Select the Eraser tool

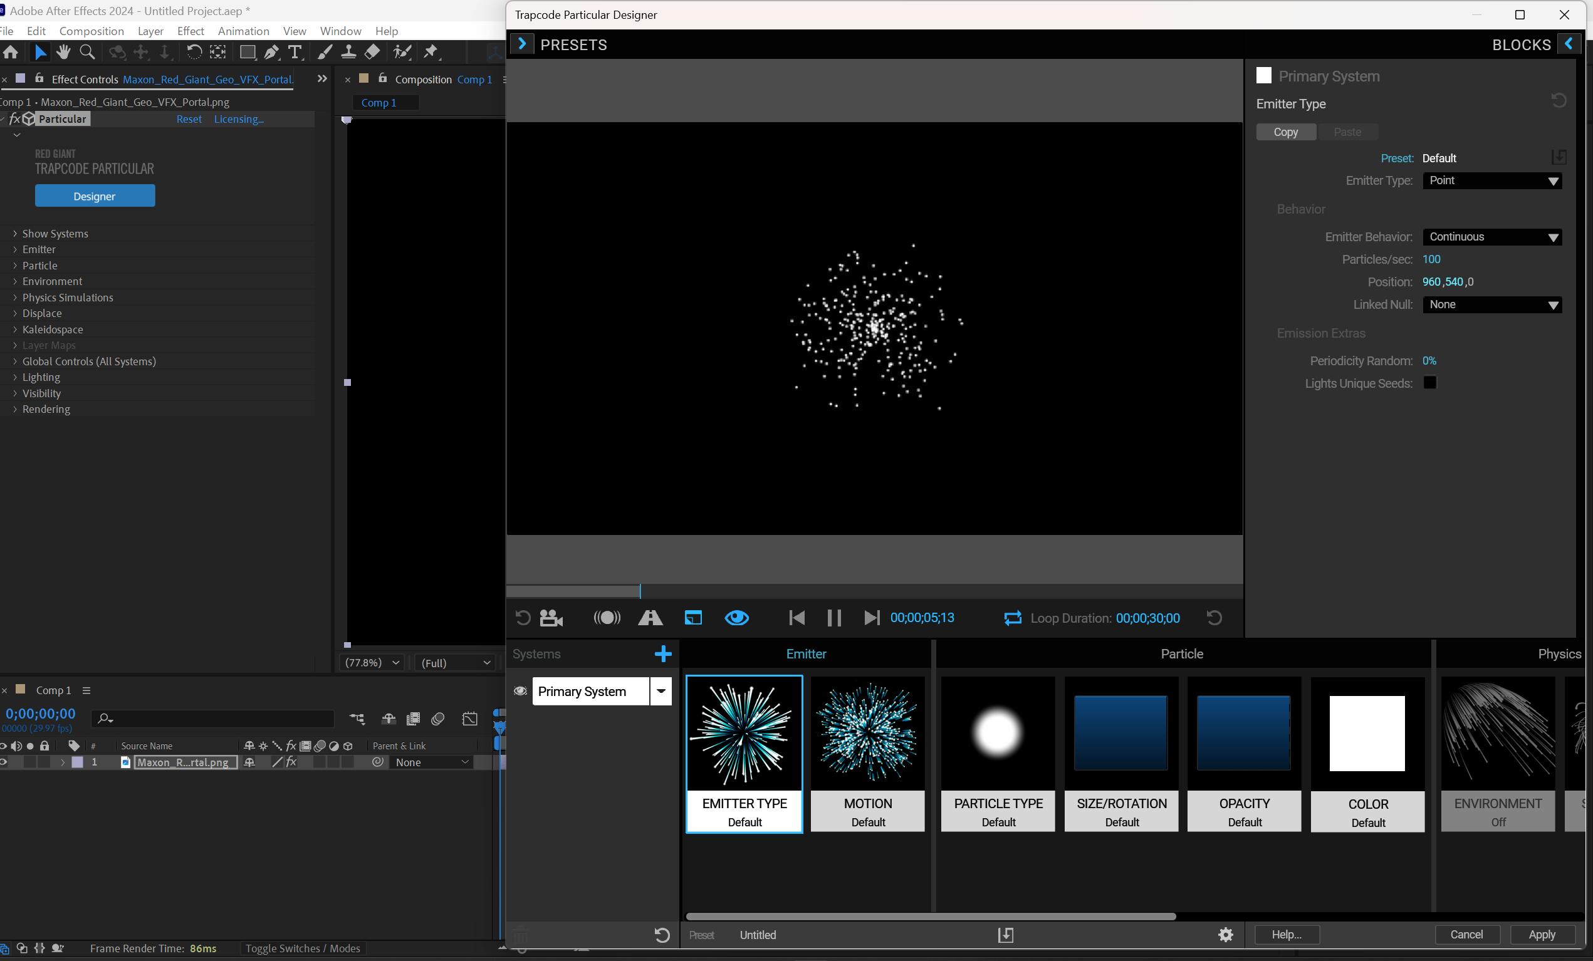tap(372, 53)
